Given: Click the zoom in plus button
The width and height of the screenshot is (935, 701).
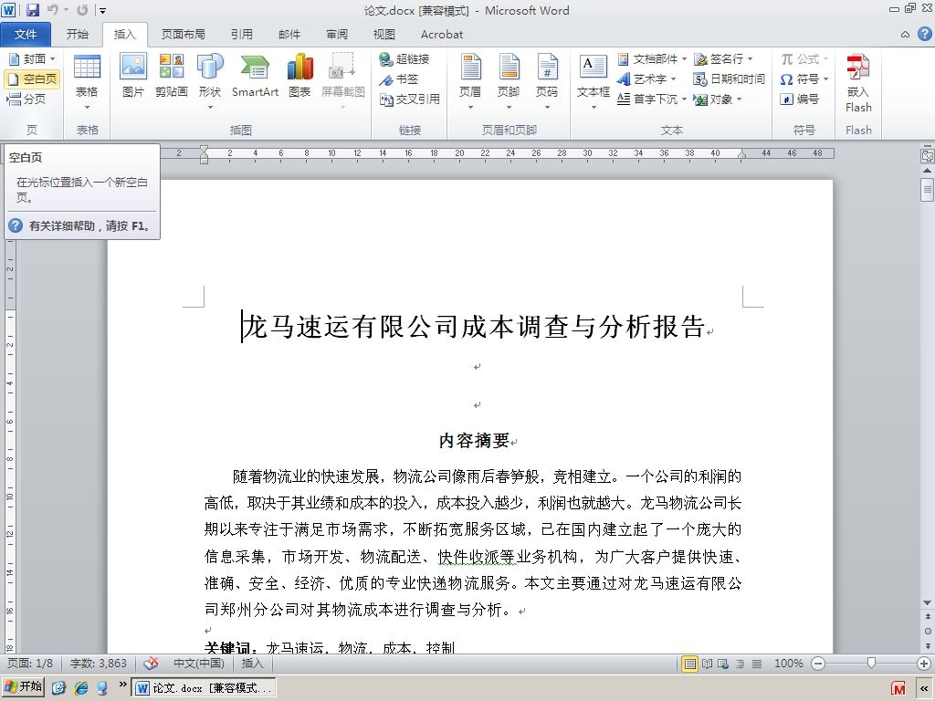Looking at the screenshot, I should click(x=924, y=664).
